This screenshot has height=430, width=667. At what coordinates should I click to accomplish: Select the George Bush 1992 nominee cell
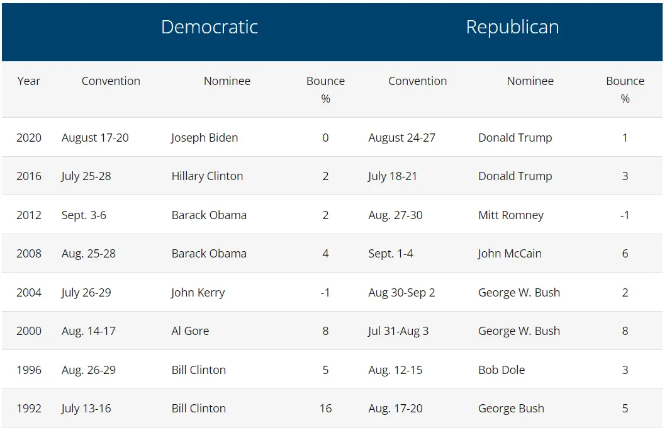(511, 409)
